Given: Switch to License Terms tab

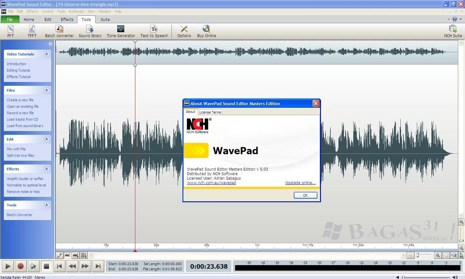Looking at the screenshot, I should (210, 112).
